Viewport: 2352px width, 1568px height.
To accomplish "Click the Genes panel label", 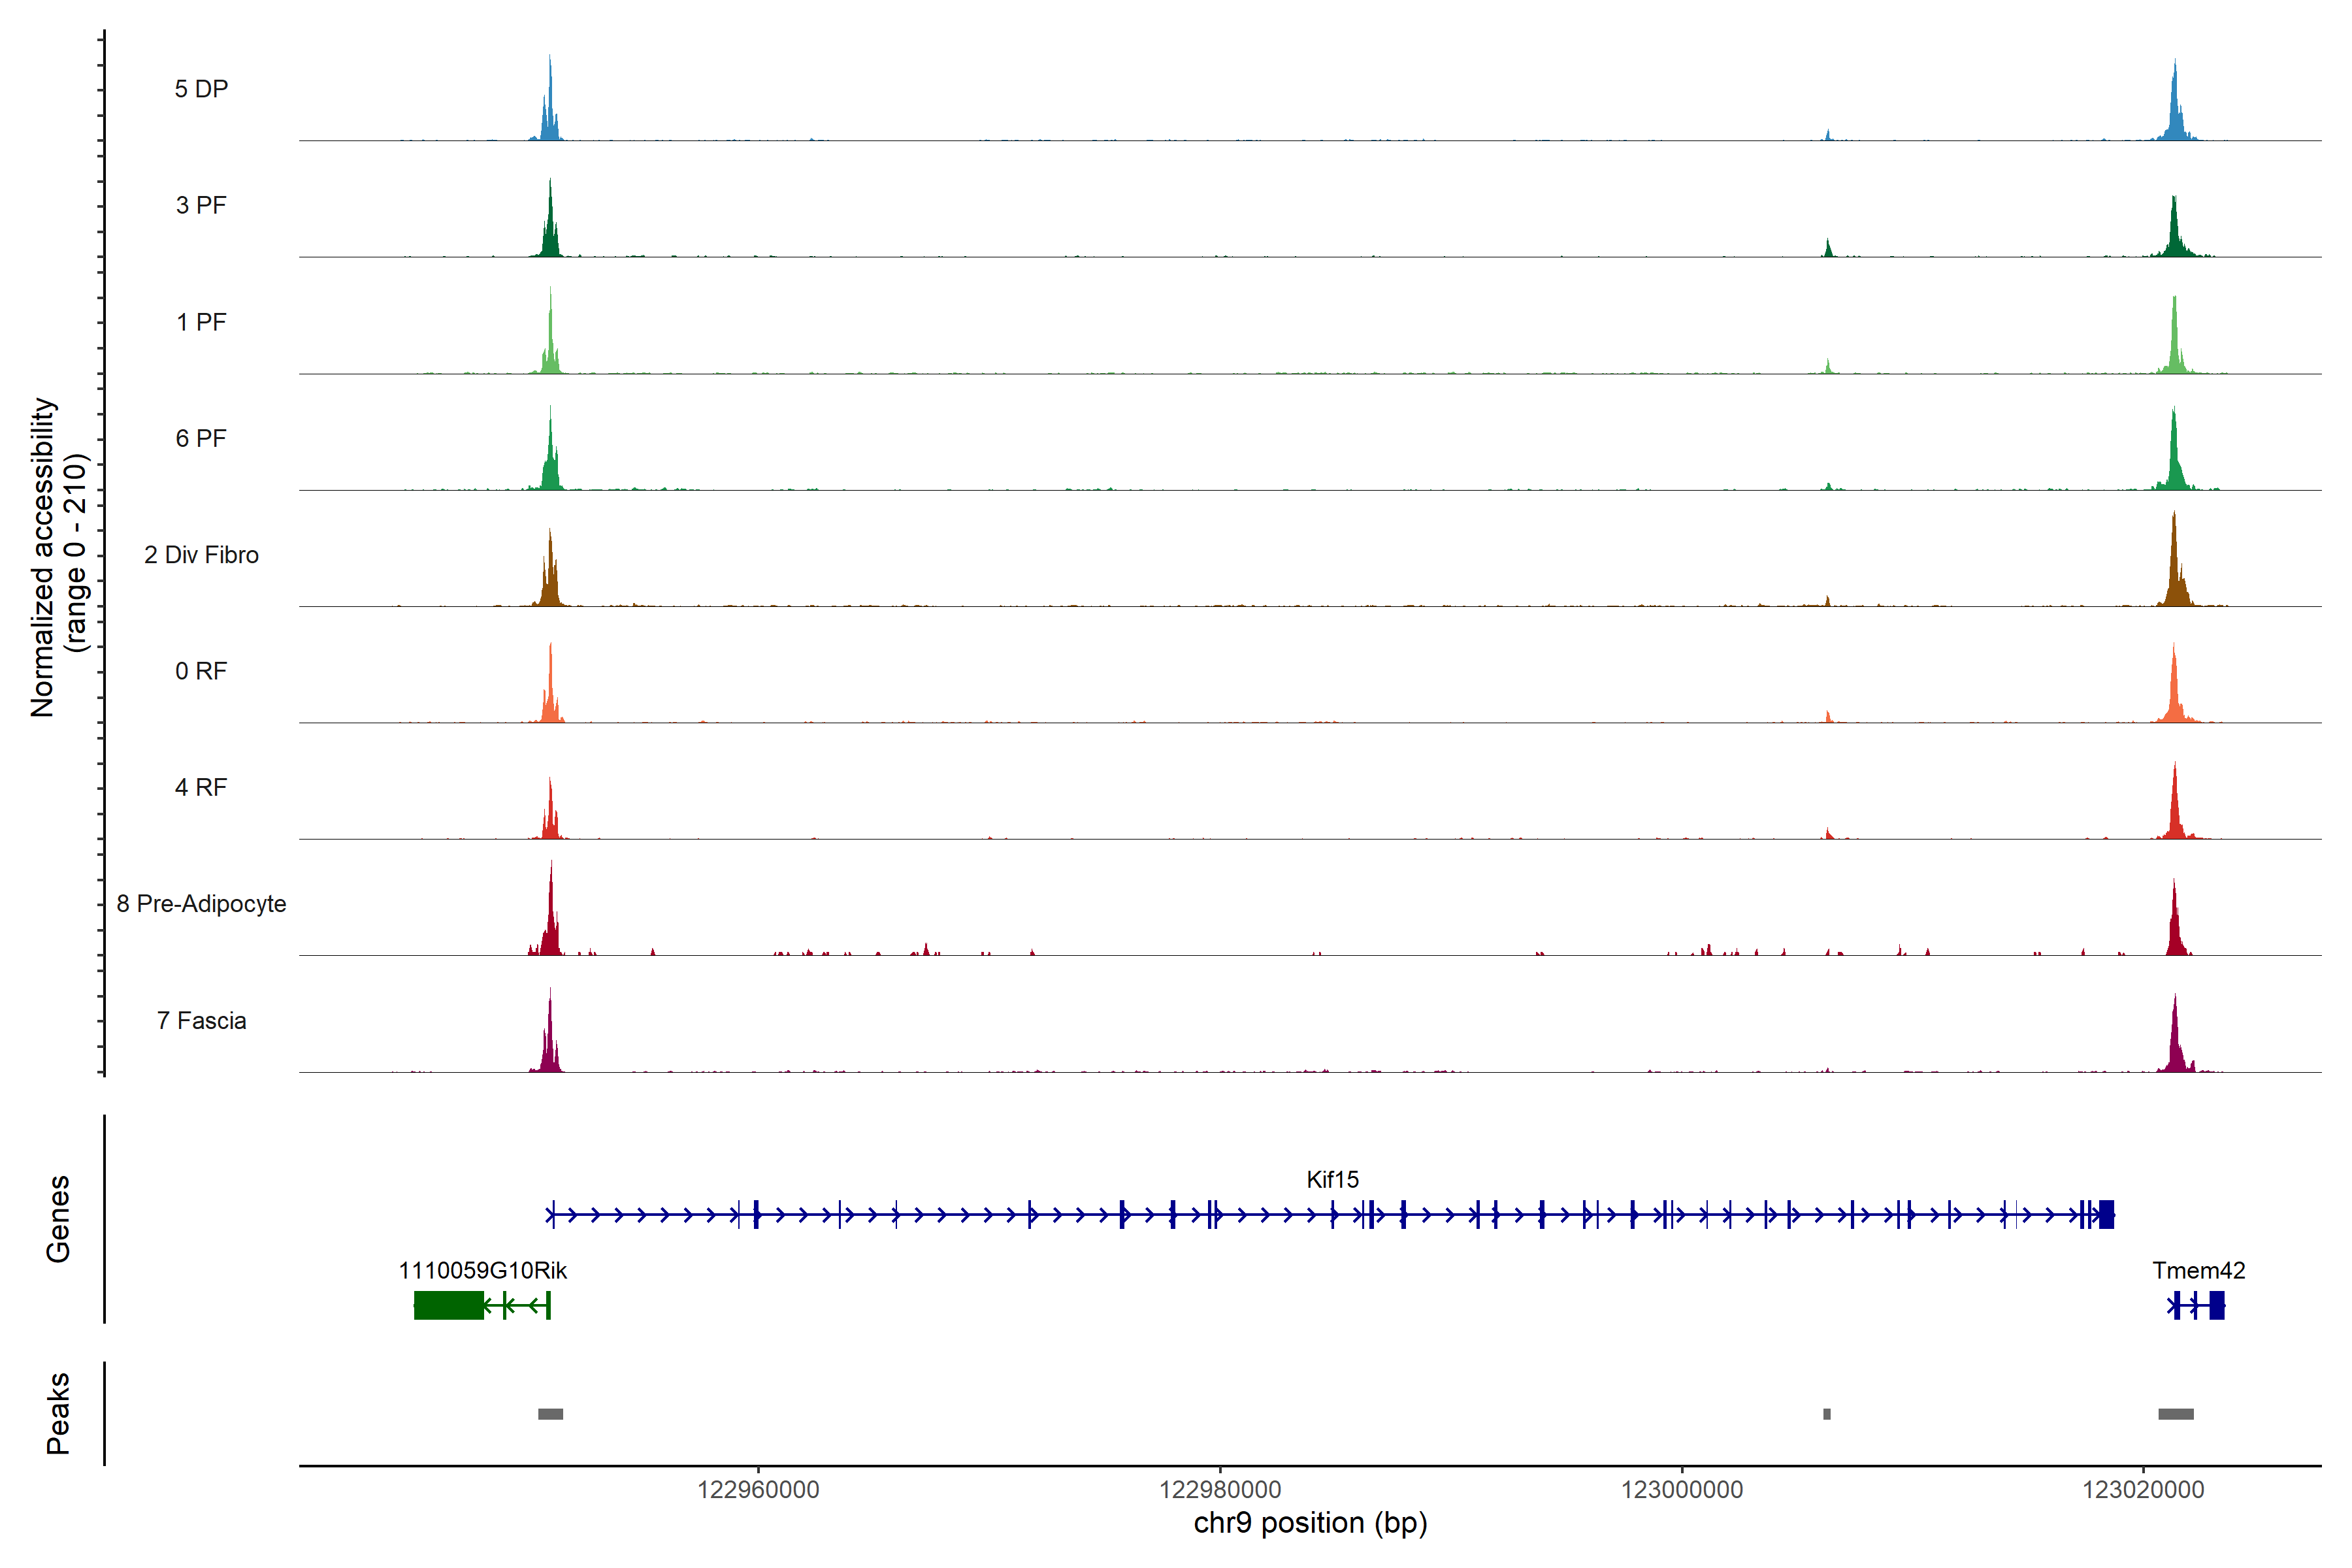I will pos(58,1218).
